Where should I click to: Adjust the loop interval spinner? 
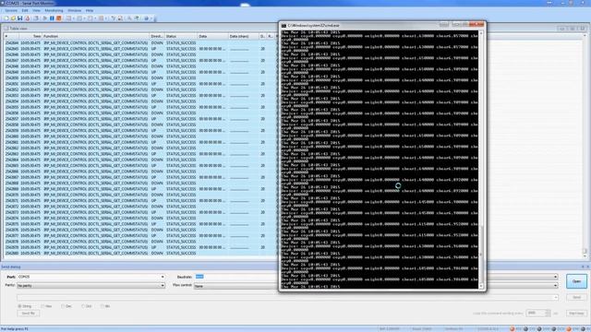pos(548,314)
